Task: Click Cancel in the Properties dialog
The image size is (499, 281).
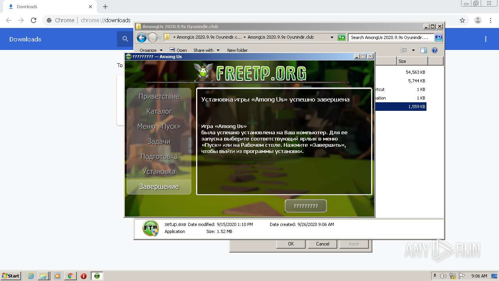Action: coord(322,244)
